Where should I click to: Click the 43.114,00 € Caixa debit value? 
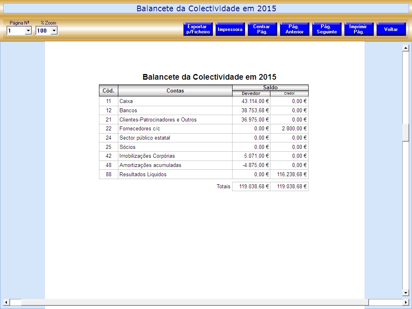255,101
